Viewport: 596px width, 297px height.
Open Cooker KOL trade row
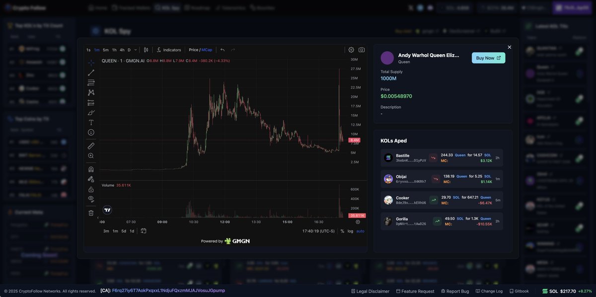[442, 200]
